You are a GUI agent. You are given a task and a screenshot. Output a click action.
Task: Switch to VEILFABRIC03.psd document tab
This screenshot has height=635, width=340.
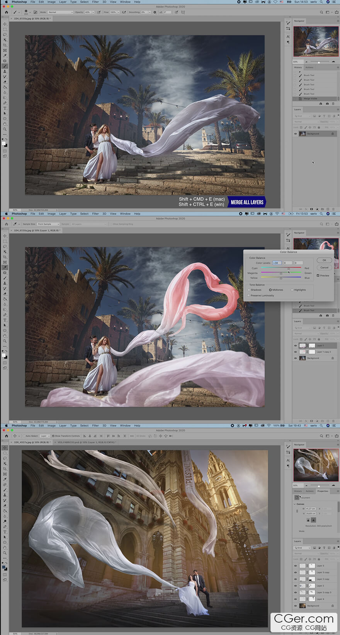coord(87,442)
